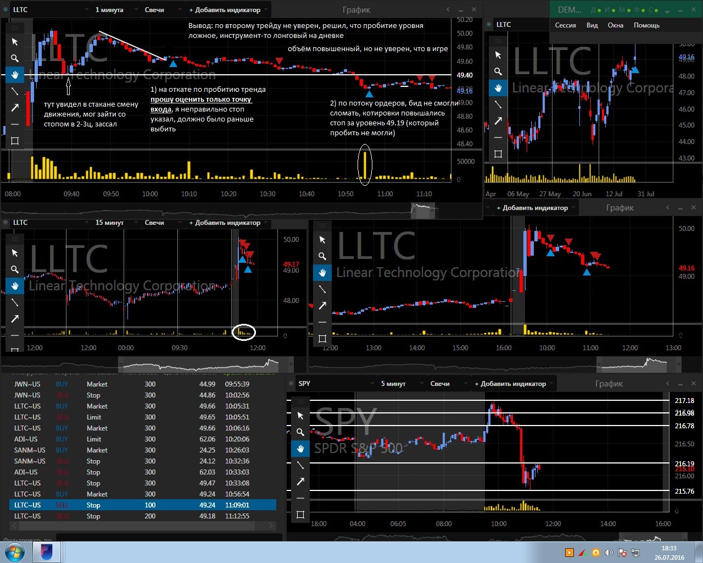Expand the dropdown arrow in the DEM green title bar
This screenshot has width=703, height=563.
[x=667, y=11]
